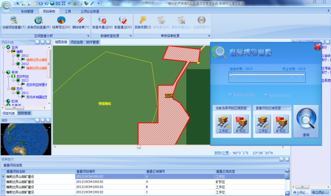Click 结果导出(W) pie chart icon
Image resolution: width=331 pixels, height=196 pixels.
61,20
